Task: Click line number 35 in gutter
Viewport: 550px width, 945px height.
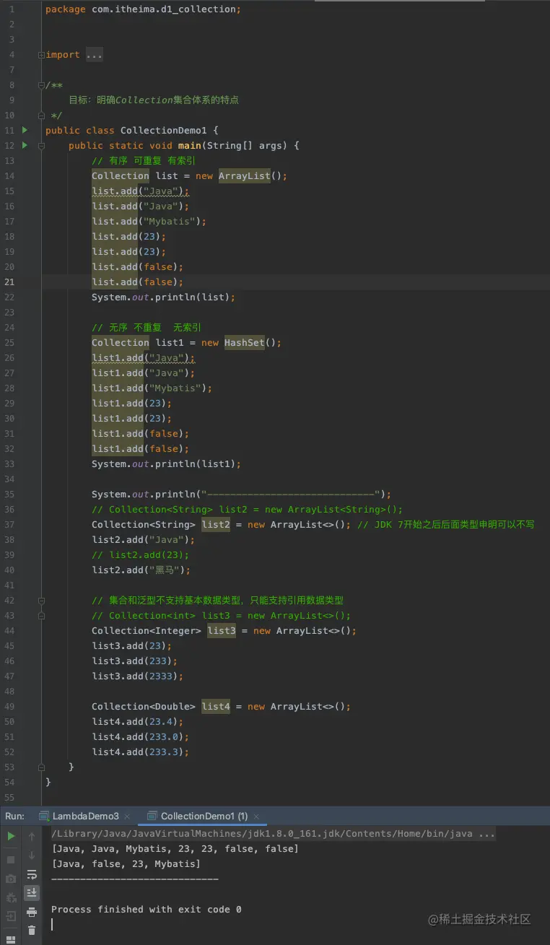Action: (9, 495)
